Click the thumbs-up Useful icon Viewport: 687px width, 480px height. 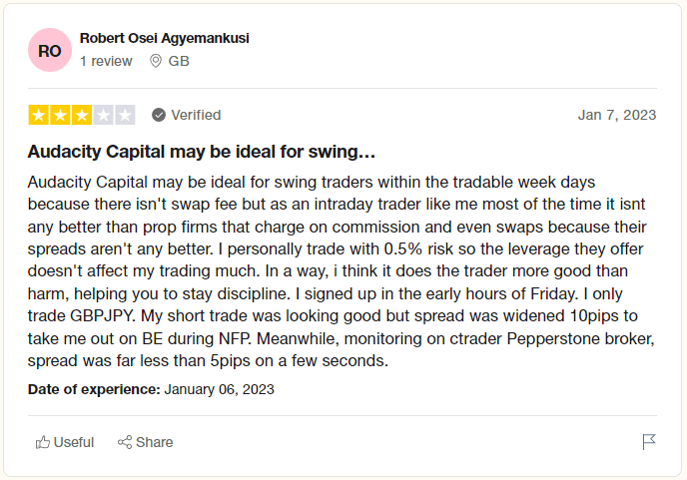point(43,442)
